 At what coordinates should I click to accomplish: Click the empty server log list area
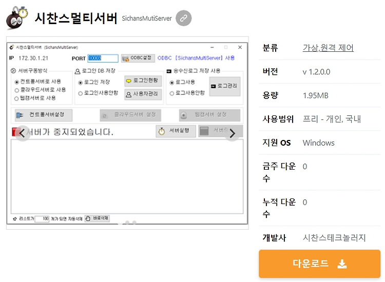point(127,176)
